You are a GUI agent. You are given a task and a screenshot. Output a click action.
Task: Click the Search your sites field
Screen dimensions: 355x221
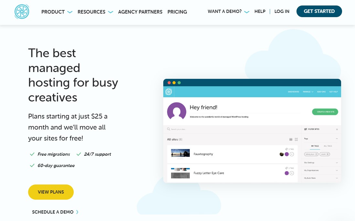tap(194, 129)
